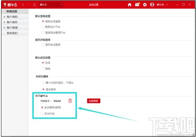This screenshot has width=196, height=137.
Task: Open the settings gear icon
Action: pos(145,5)
